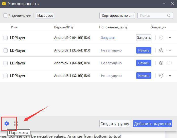The height and width of the screenshot is (138, 177).
Task: Click Android5.1 (32-bit) ID:0 version text
Action: pos(72,76)
